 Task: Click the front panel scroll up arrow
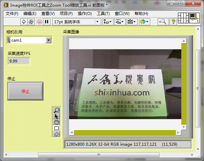coord(198,29)
